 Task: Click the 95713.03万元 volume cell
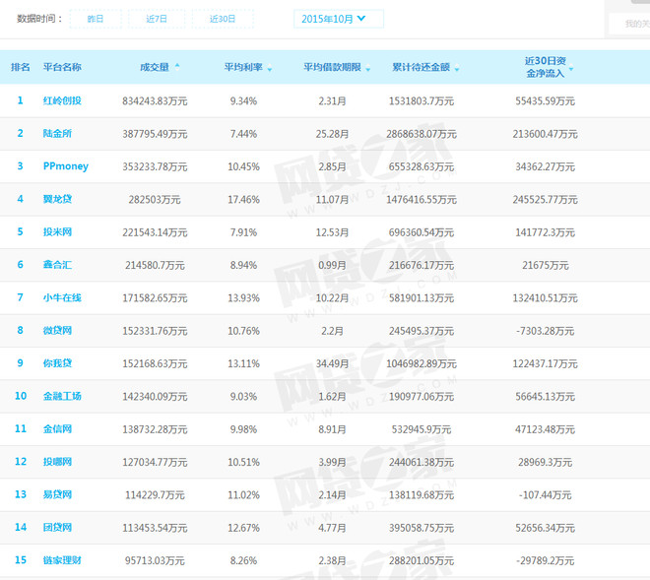(155, 560)
